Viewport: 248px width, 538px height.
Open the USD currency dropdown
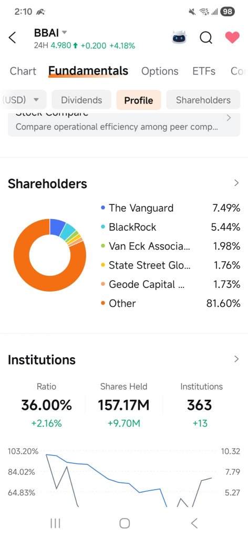tap(23, 100)
